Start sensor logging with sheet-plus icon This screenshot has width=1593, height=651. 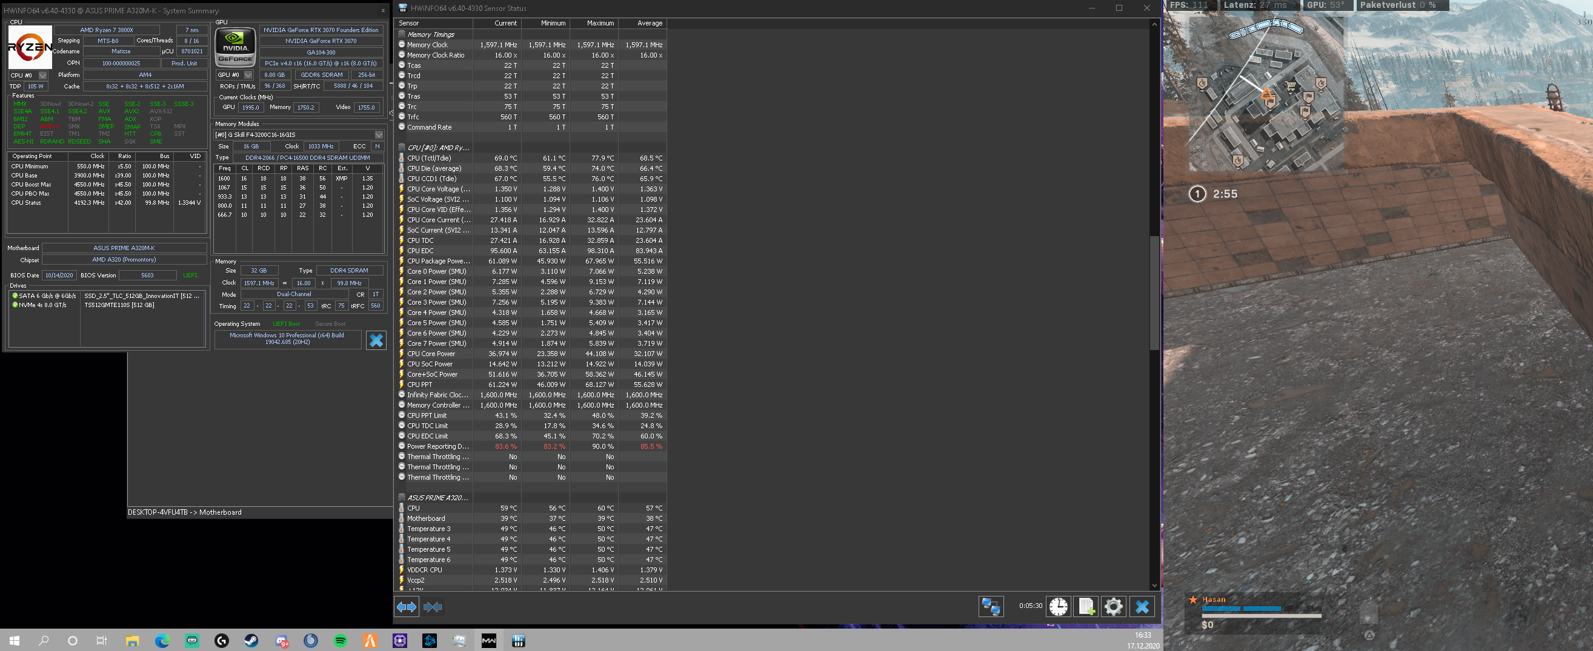tap(1086, 606)
